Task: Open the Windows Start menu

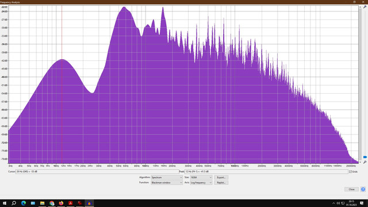Action: [5, 203]
